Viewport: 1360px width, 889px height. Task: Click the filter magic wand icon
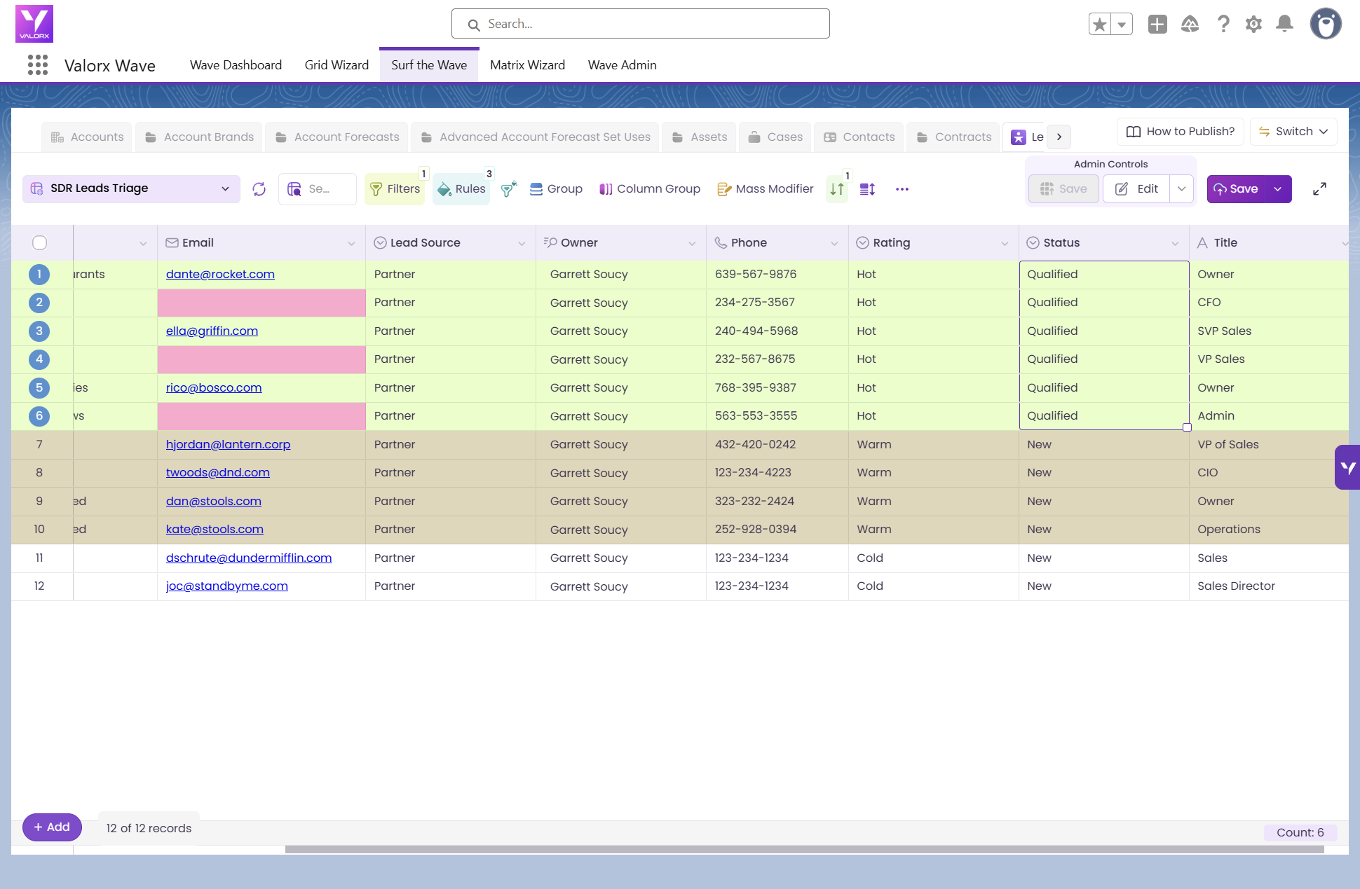point(509,189)
